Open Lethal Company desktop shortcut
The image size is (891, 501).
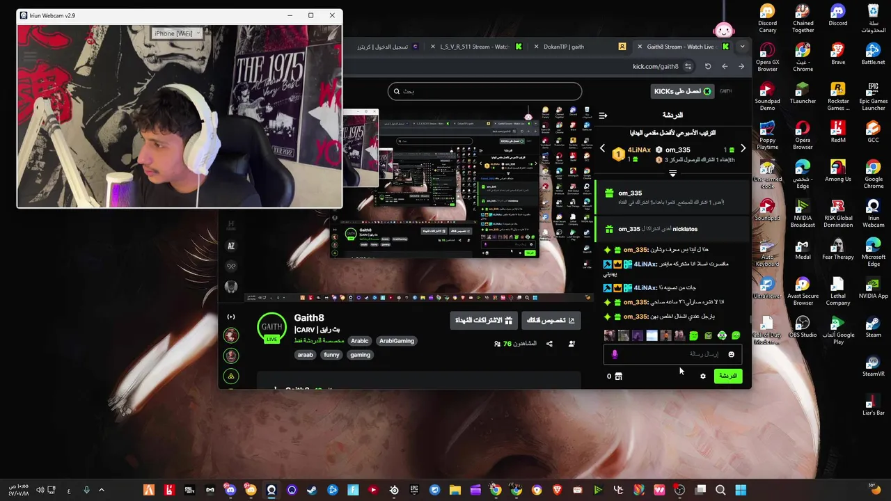(838, 292)
